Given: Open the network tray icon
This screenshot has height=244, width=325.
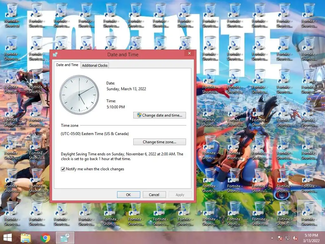Looking at the screenshot, I should click(x=288, y=238).
